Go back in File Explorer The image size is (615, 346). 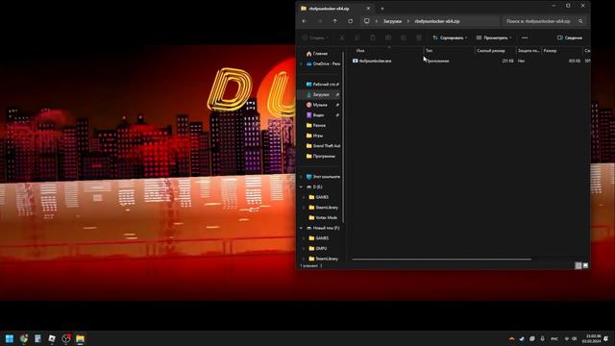coord(305,21)
